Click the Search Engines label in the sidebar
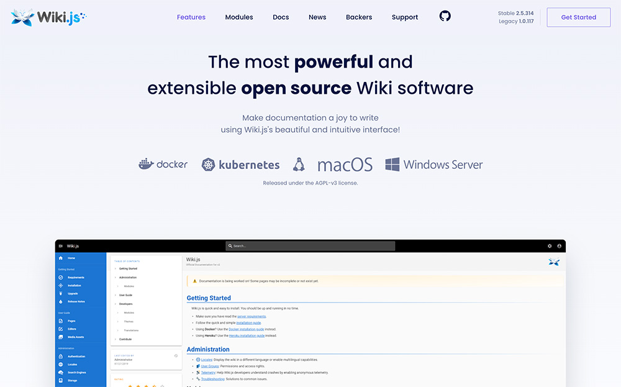621x387 pixels. click(x=77, y=372)
